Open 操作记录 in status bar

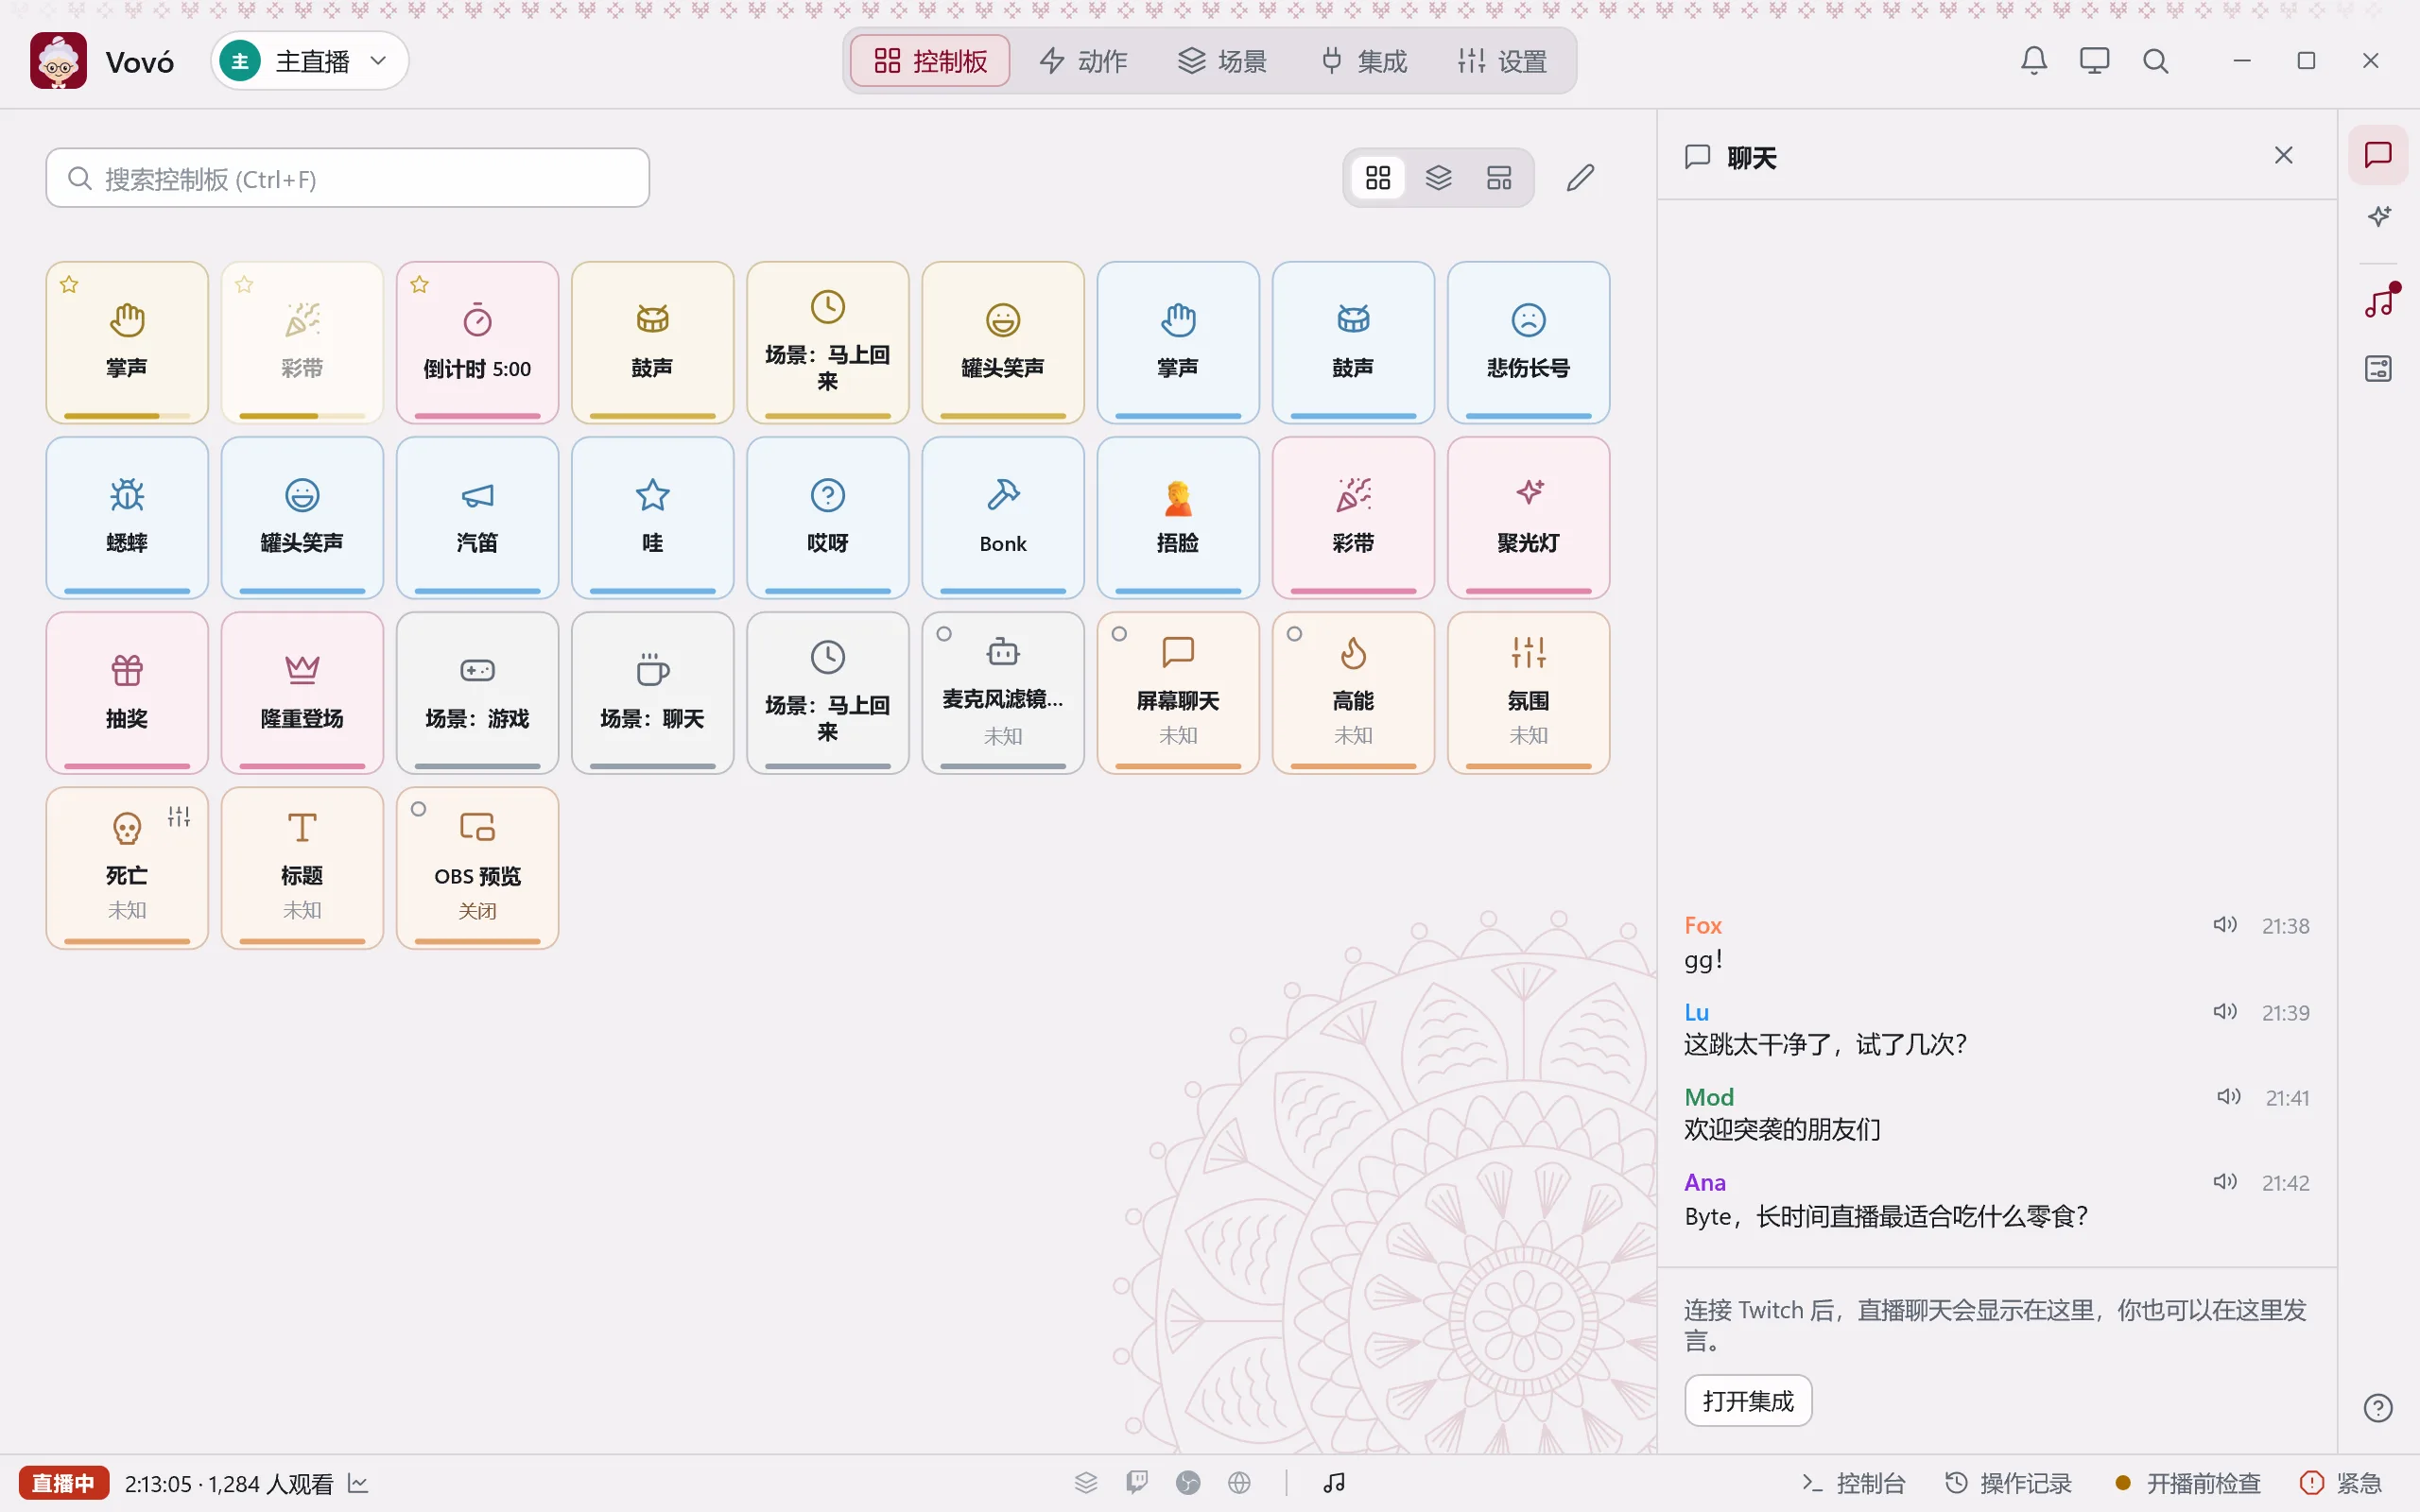click(2008, 1483)
